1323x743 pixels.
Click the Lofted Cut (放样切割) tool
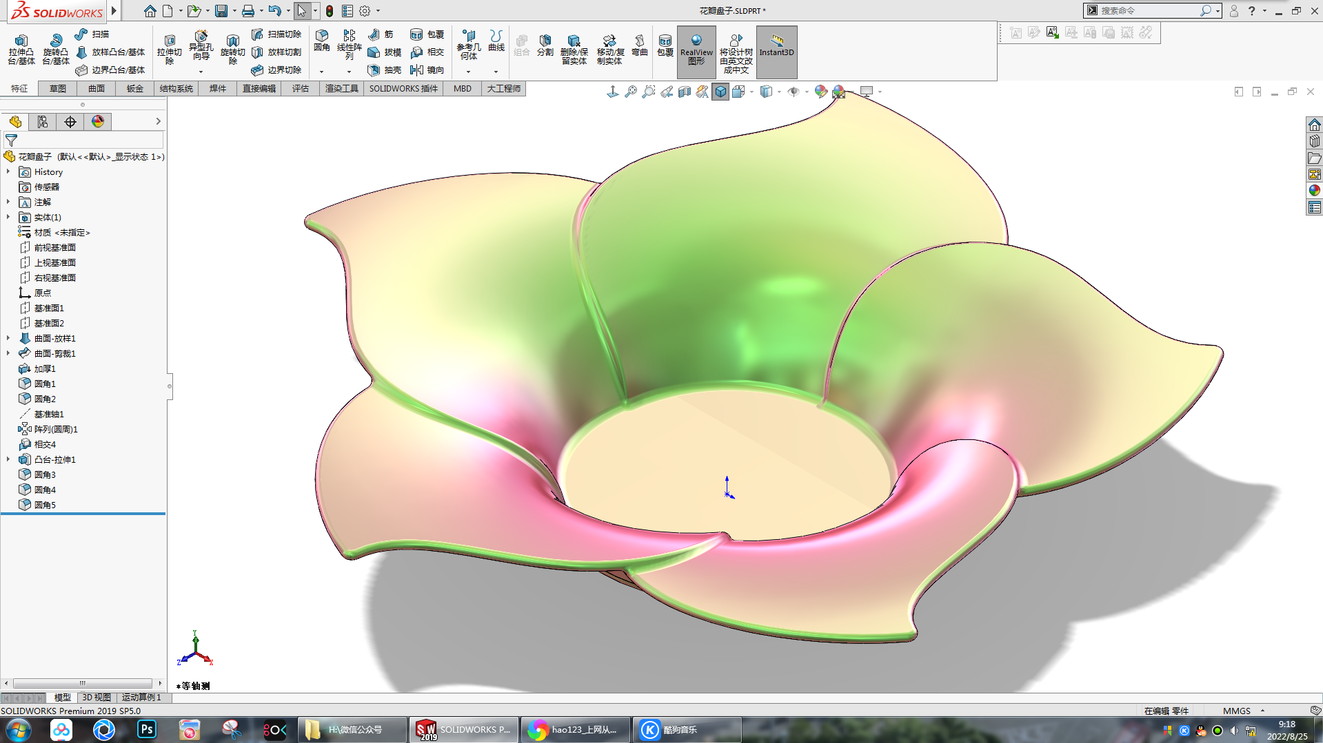point(276,52)
